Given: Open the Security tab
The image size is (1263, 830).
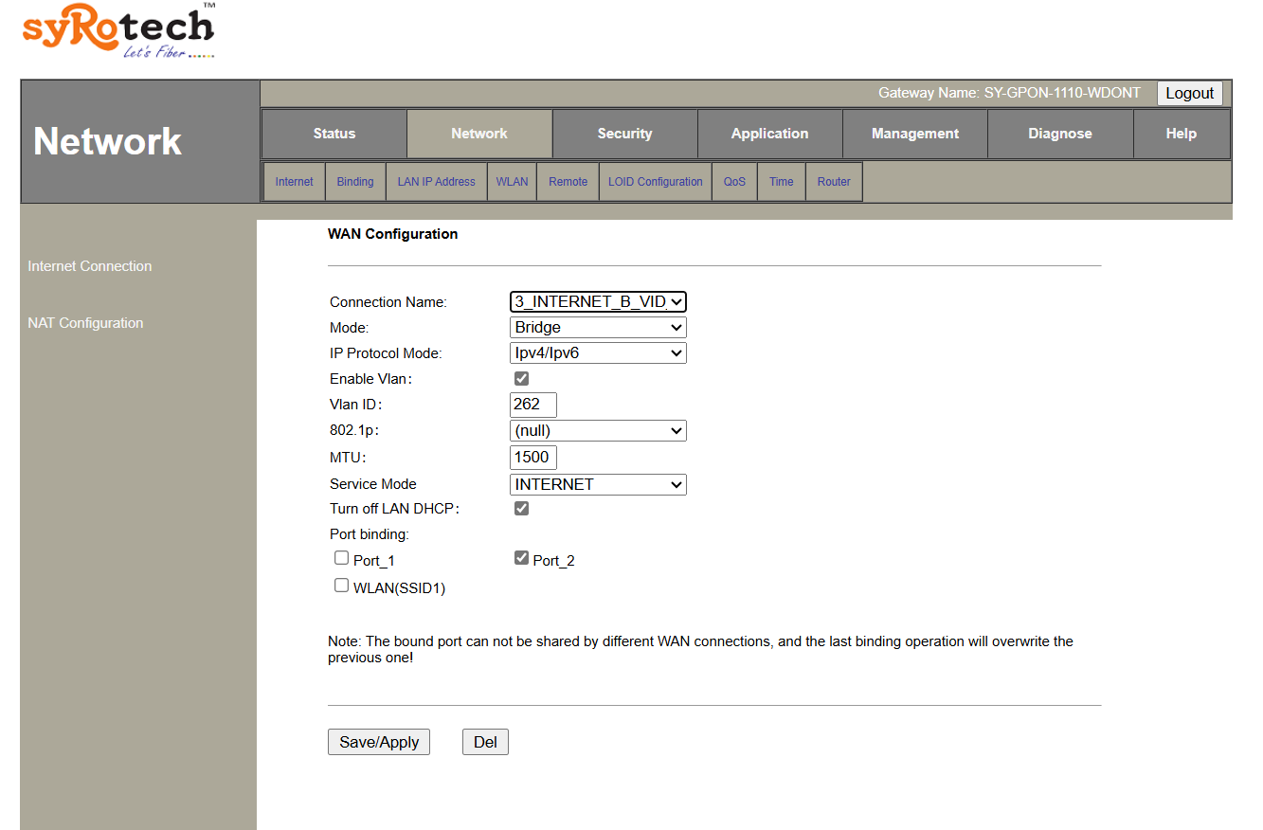Looking at the screenshot, I should click(x=624, y=134).
